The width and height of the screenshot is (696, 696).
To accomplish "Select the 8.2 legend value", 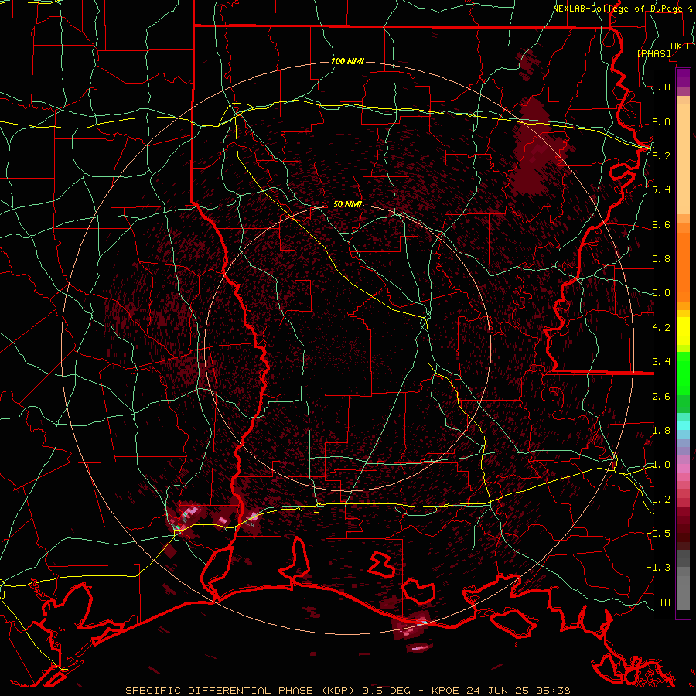I will (x=661, y=155).
